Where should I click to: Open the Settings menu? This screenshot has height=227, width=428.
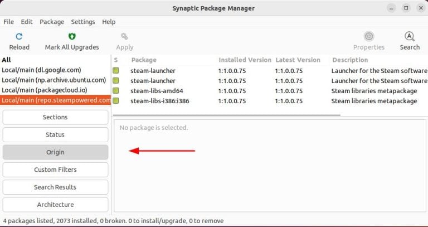coord(83,22)
